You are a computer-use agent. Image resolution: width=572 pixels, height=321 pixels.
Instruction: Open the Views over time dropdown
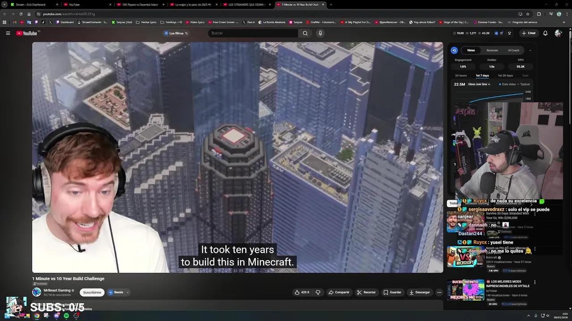[479, 84]
